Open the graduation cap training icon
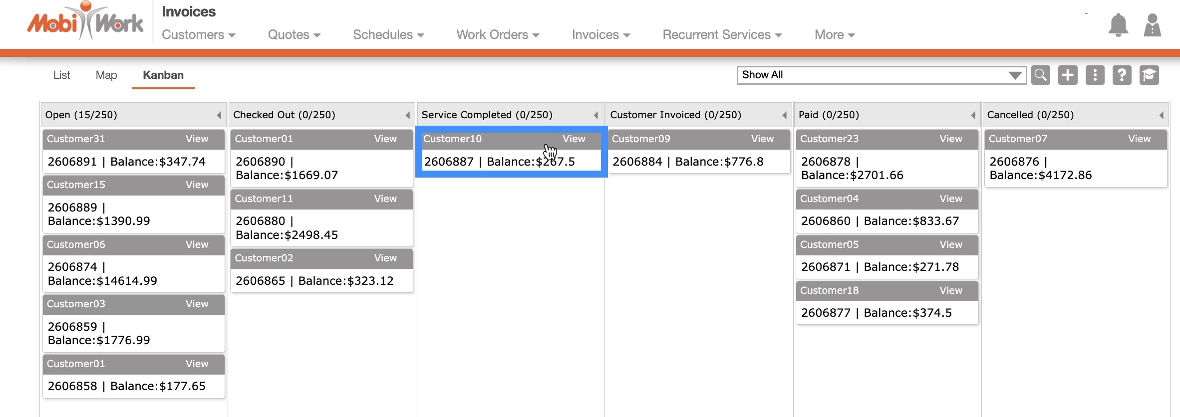This screenshot has height=417, width=1180. tap(1149, 75)
